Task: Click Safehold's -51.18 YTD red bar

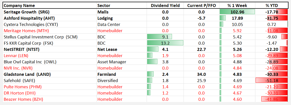Action: tap(272, 81)
